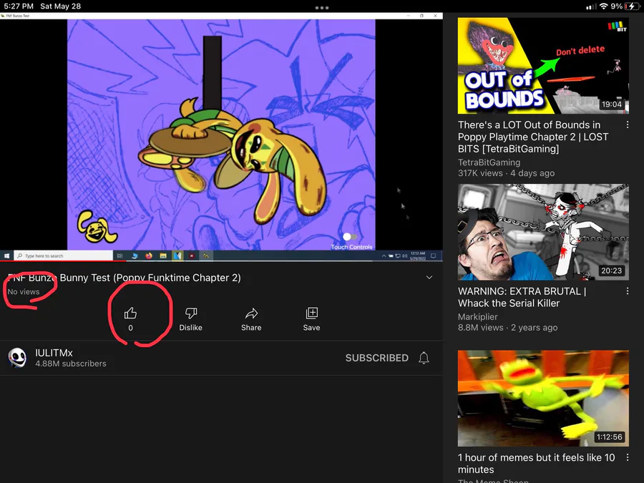Open the notification bell settings
Viewport: 644px width, 483px height.
pyautogui.click(x=424, y=358)
